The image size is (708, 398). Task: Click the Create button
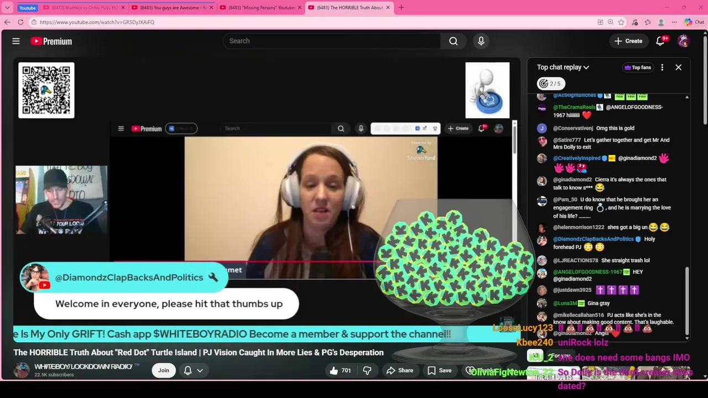tap(628, 41)
